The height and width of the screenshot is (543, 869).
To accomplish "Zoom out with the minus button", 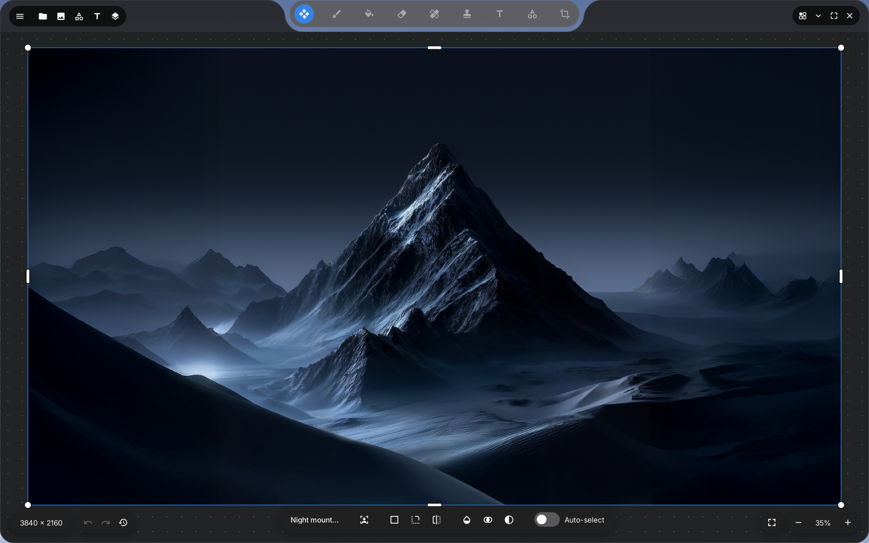I will pyautogui.click(x=798, y=522).
